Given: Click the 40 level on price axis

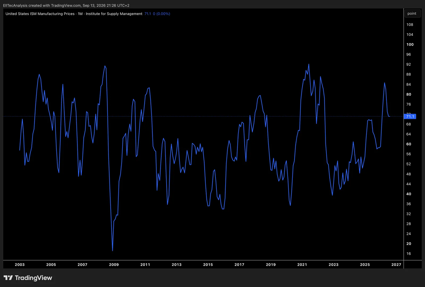Looking at the screenshot, I should click(x=409, y=194).
